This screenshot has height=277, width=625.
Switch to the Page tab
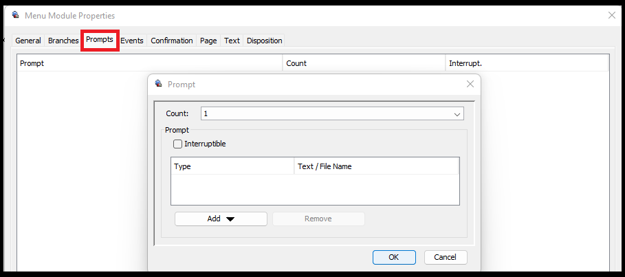pos(208,41)
